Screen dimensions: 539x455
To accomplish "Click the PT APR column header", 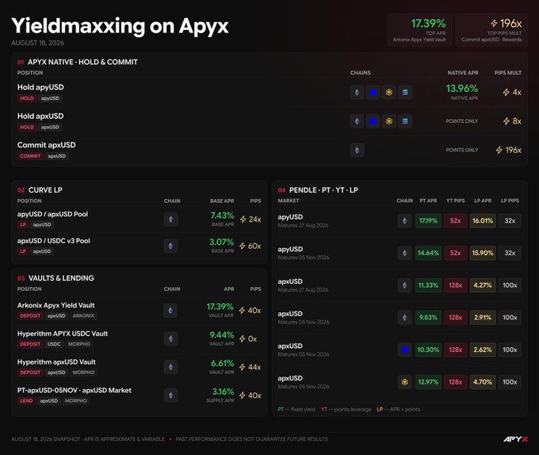I will [428, 201].
